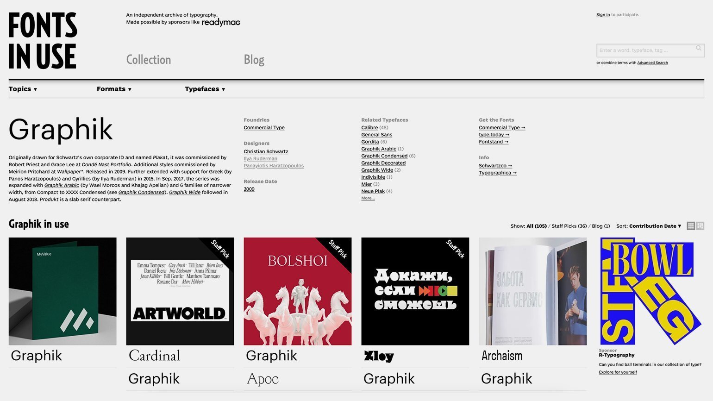Image resolution: width=713 pixels, height=401 pixels.
Task: Click Cardinal typeface under ARTWORLD
Action: point(154,356)
